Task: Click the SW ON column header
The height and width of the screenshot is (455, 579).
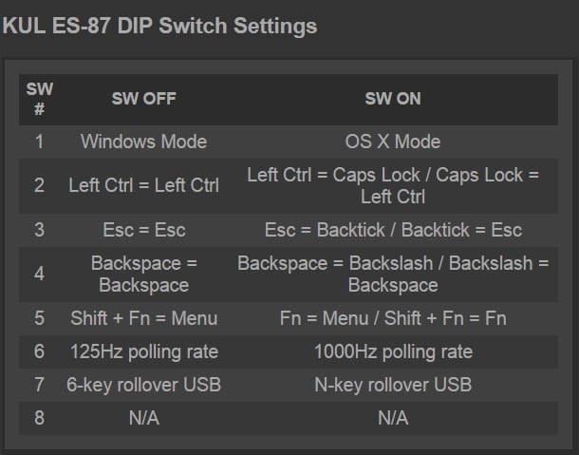Action: (393, 99)
